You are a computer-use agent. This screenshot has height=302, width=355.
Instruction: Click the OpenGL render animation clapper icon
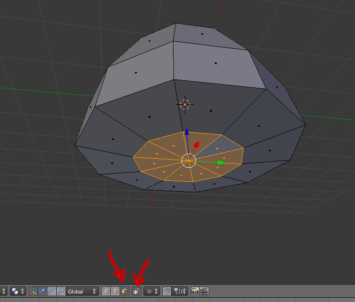[x=204, y=291]
